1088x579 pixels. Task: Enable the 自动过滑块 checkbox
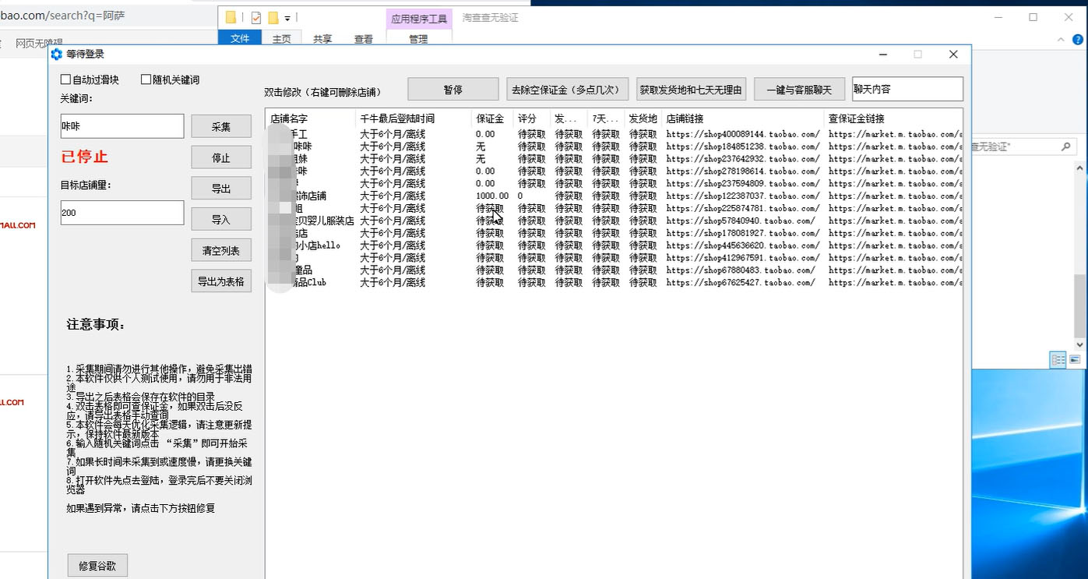click(x=65, y=79)
